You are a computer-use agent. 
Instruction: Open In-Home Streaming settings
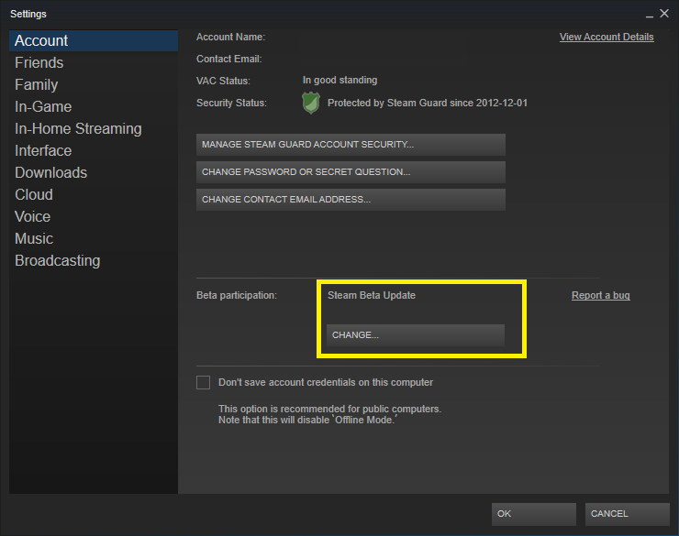coord(78,129)
